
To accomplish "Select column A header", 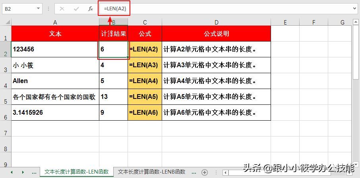I will [55, 22].
